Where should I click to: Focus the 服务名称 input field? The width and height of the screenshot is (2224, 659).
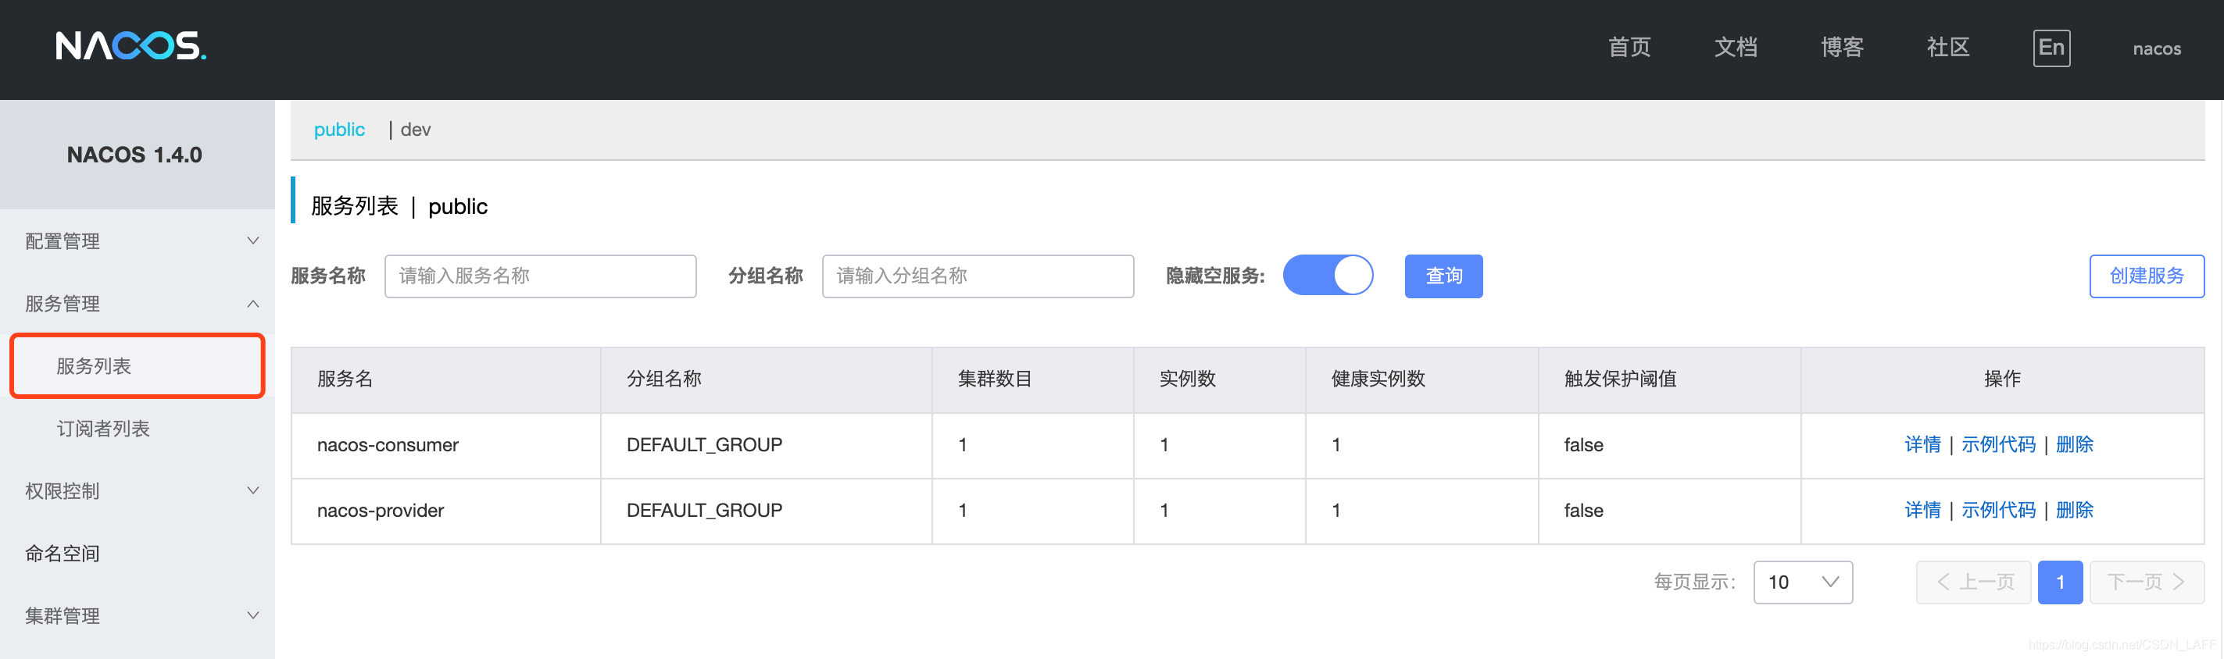pyautogui.click(x=540, y=276)
